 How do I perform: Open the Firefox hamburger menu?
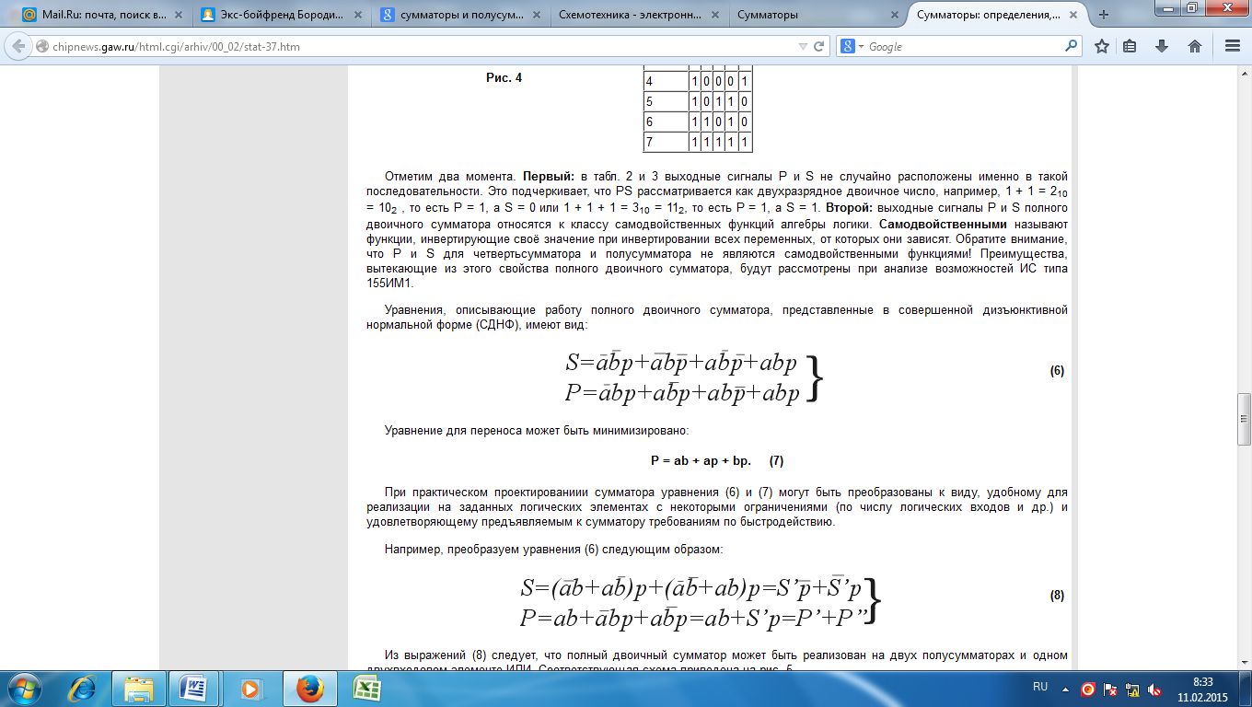1232,46
